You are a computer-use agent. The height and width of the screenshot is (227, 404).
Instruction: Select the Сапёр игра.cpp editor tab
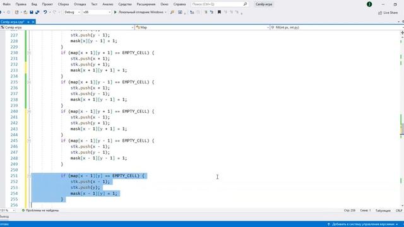13,22
